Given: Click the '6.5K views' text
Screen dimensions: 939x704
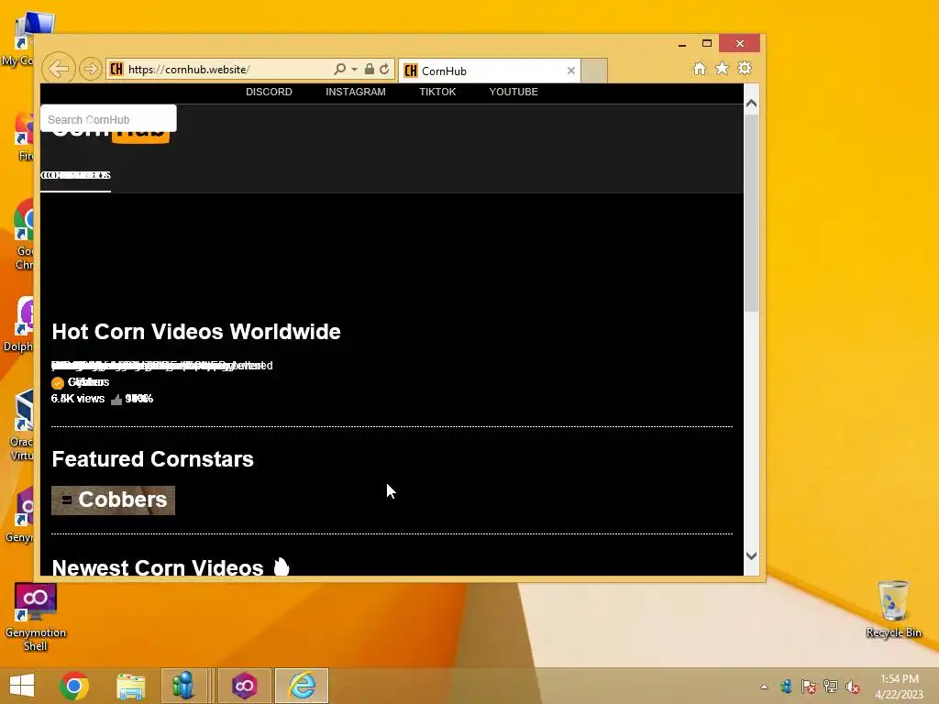Looking at the screenshot, I should click(78, 399).
